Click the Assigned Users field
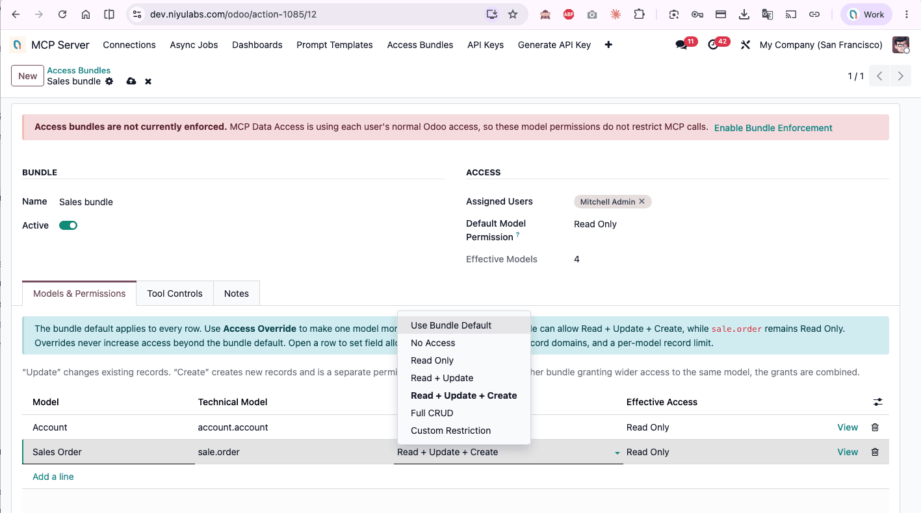The height and width of the screenshot is (513, 921). coord(731,202)
